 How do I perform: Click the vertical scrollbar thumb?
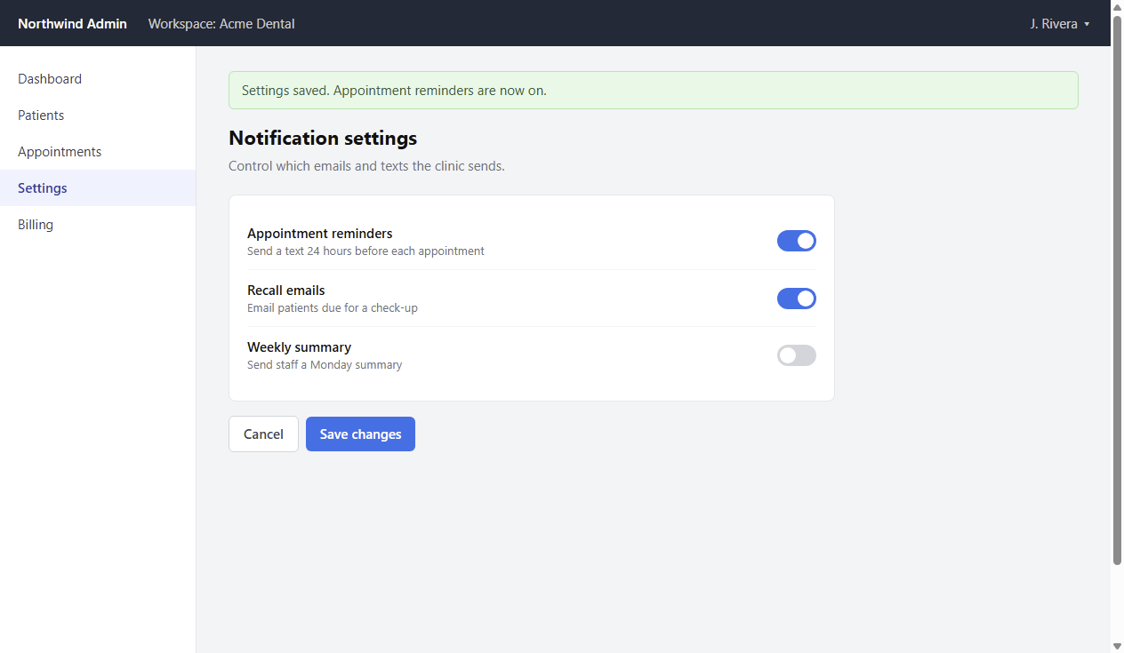[1117, 289]
